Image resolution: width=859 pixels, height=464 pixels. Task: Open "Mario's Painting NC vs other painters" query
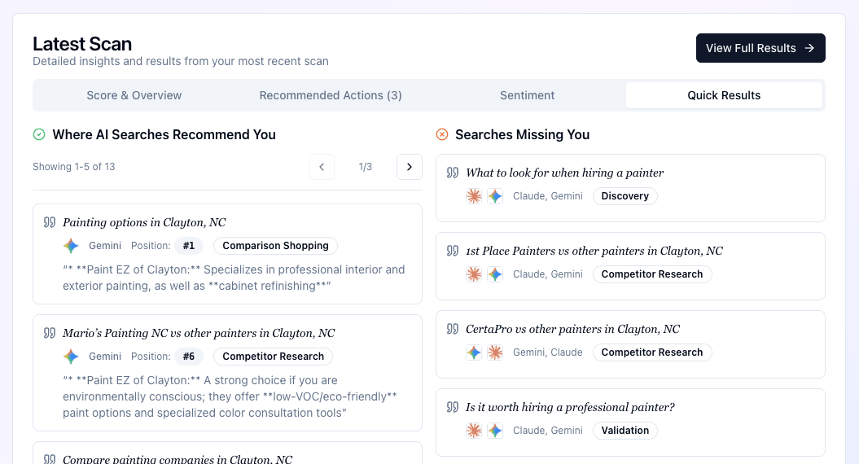click(199, 333)
